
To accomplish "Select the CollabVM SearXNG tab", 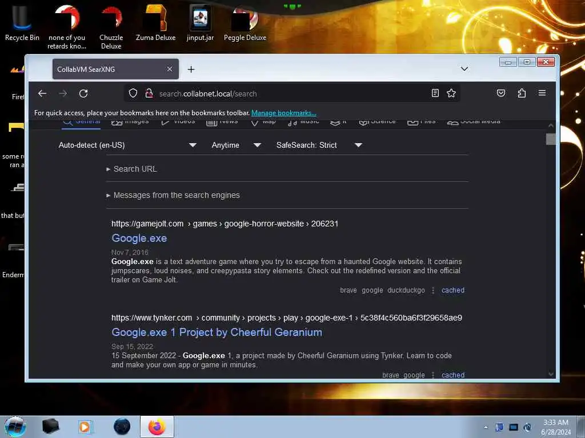I will tap(115, 69).
